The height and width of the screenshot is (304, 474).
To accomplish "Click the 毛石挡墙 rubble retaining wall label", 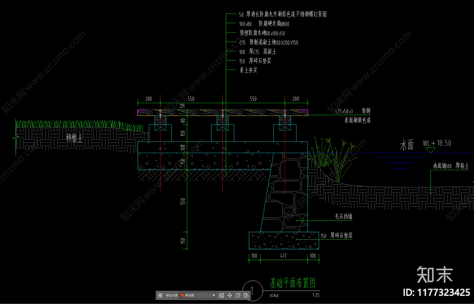I will point(344,216).
